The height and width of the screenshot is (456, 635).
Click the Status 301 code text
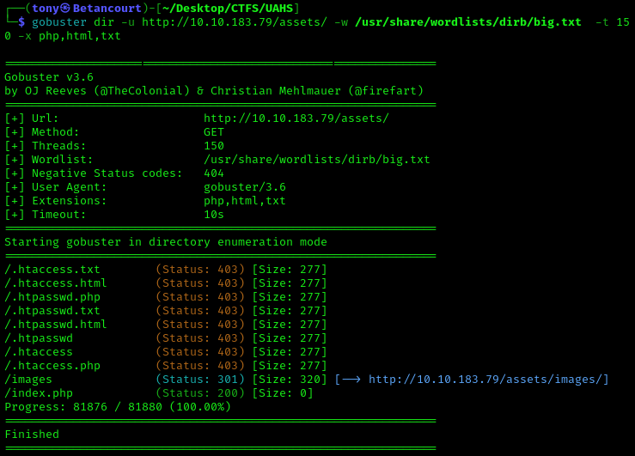200,380
